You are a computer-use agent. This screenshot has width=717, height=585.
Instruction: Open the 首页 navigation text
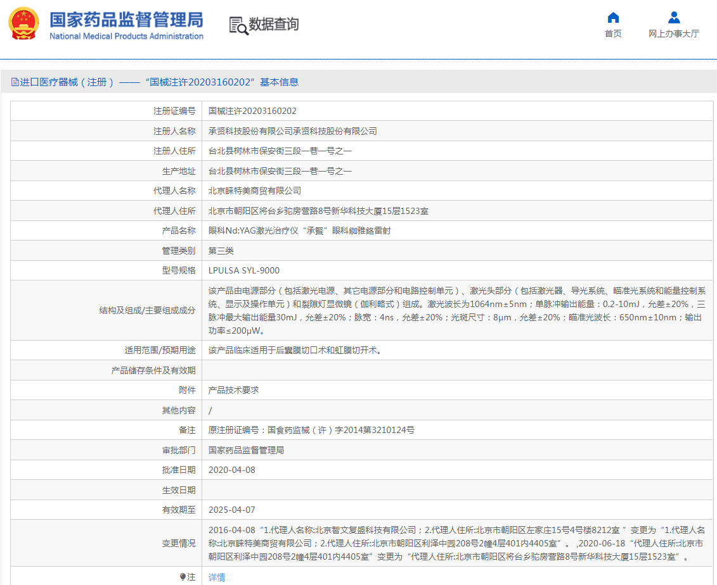point(613,34)
